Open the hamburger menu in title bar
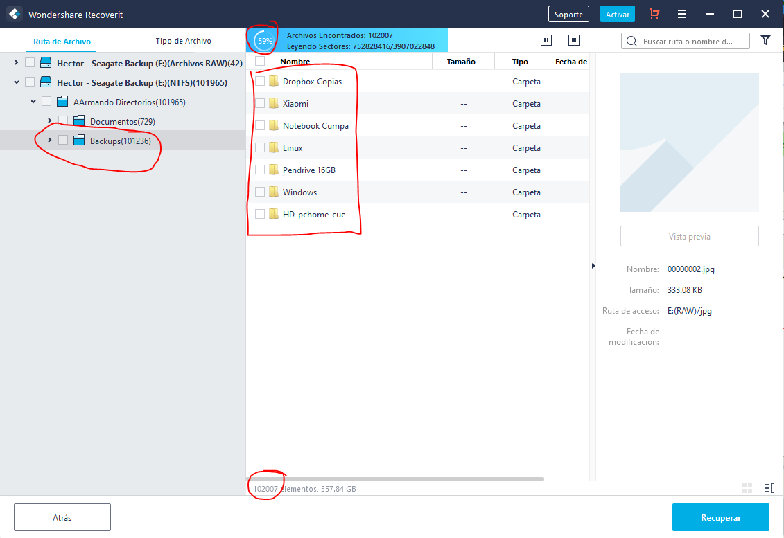 click(x=681, y=14)
